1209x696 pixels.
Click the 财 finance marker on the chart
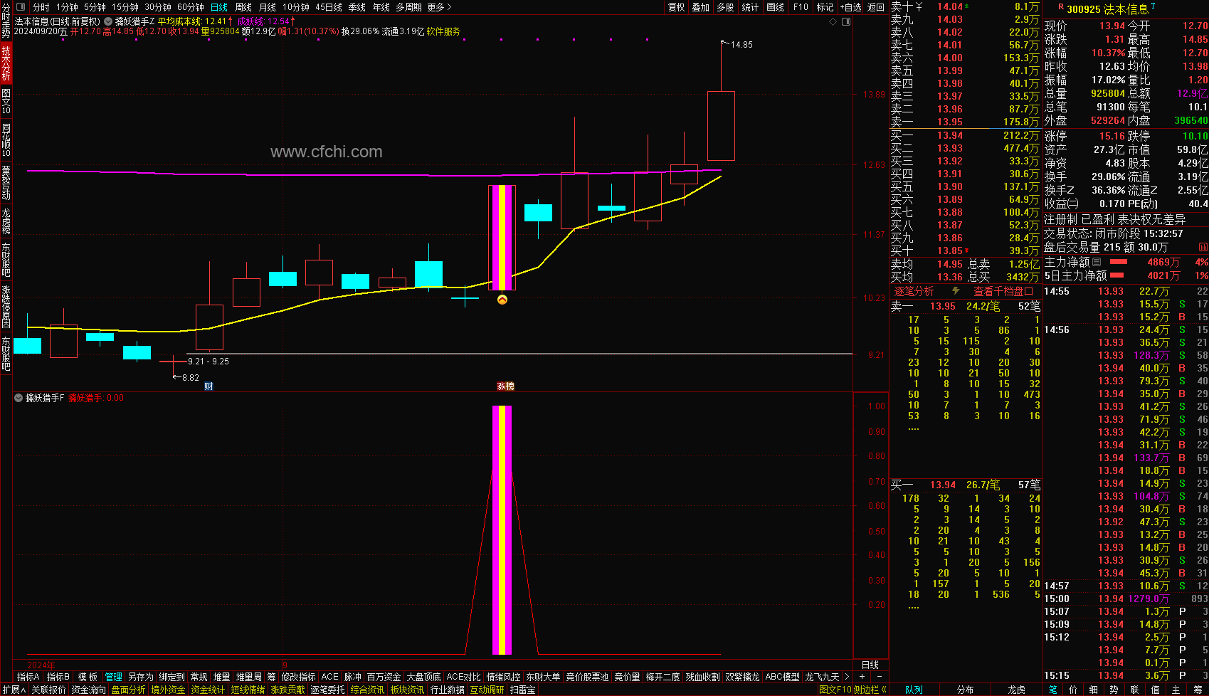[x=208, y=386]
